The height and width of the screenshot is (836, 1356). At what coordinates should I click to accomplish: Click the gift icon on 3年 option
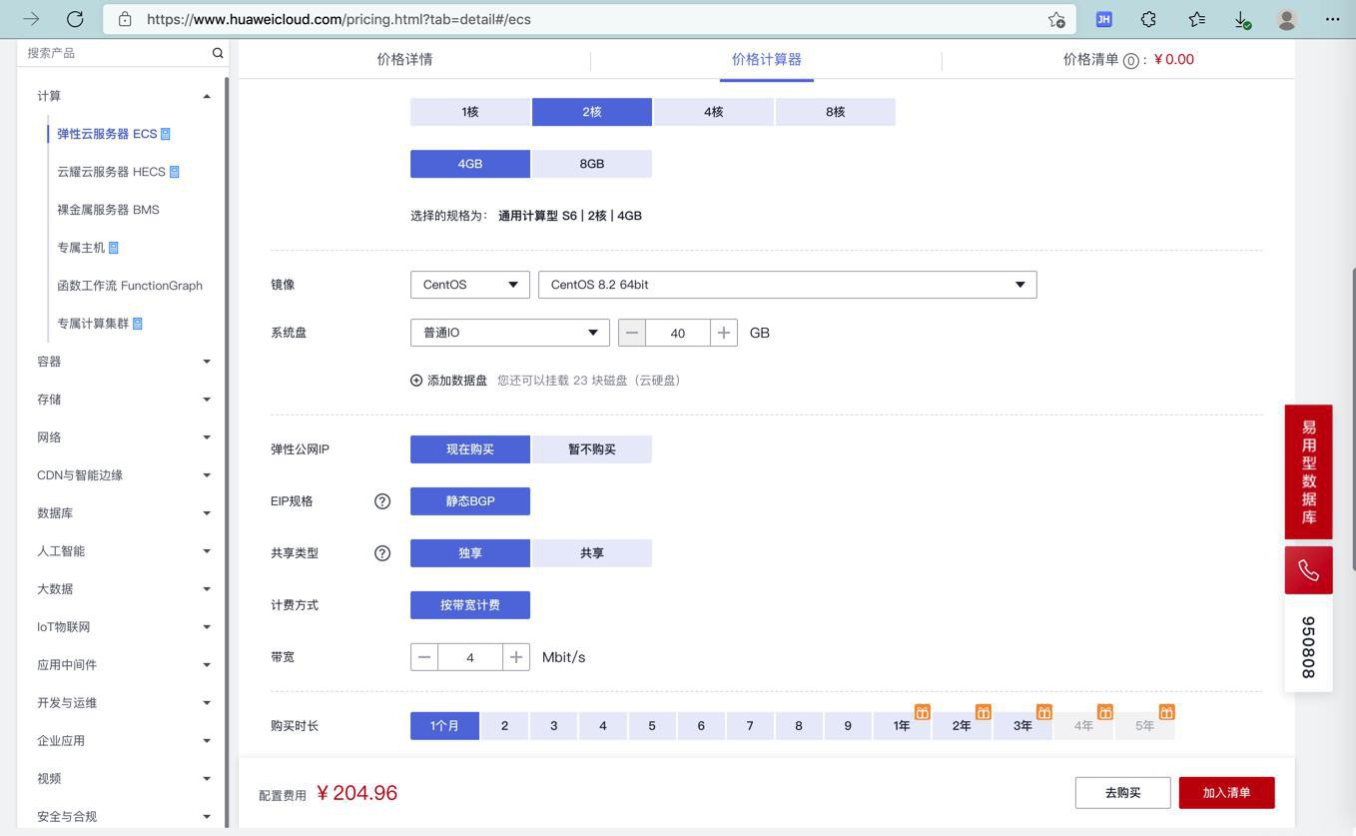[x=1044, y=712]
